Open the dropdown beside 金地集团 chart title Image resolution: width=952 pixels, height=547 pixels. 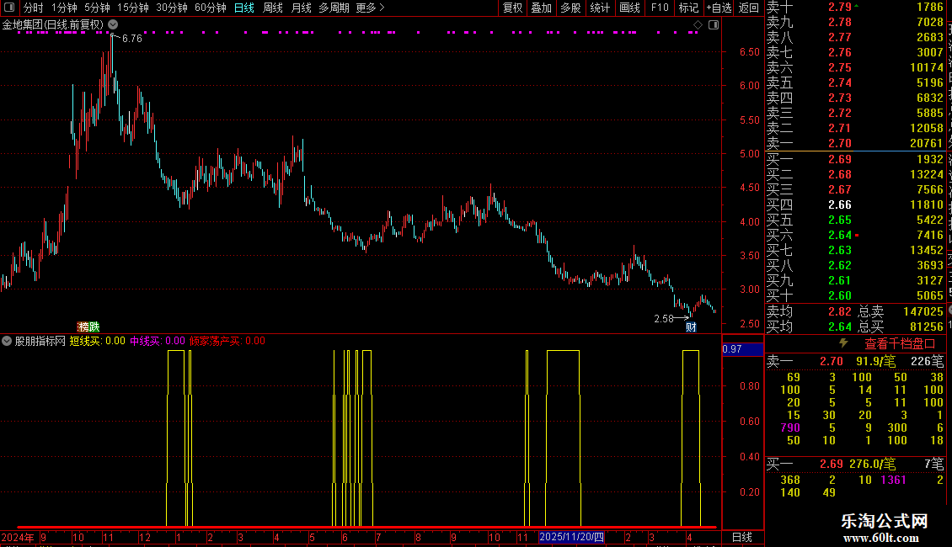point(113,24)
